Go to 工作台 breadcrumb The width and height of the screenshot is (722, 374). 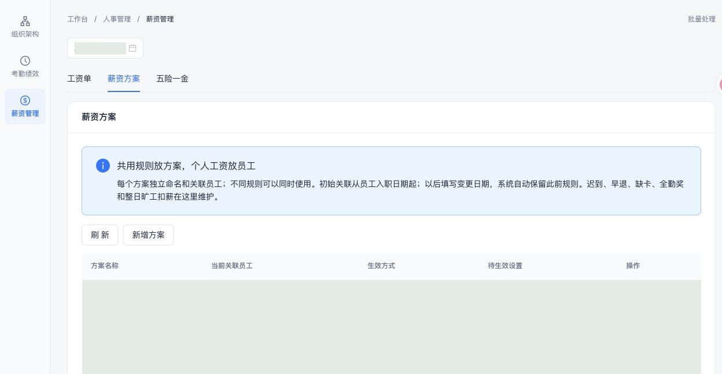pyautogui.click(x=78, y=19)
